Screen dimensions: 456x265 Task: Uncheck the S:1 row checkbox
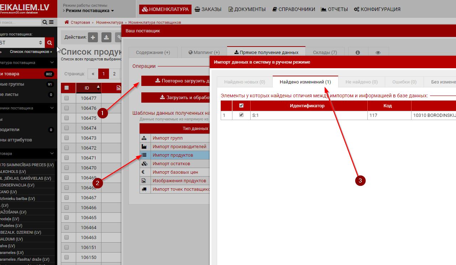(241, 115)
